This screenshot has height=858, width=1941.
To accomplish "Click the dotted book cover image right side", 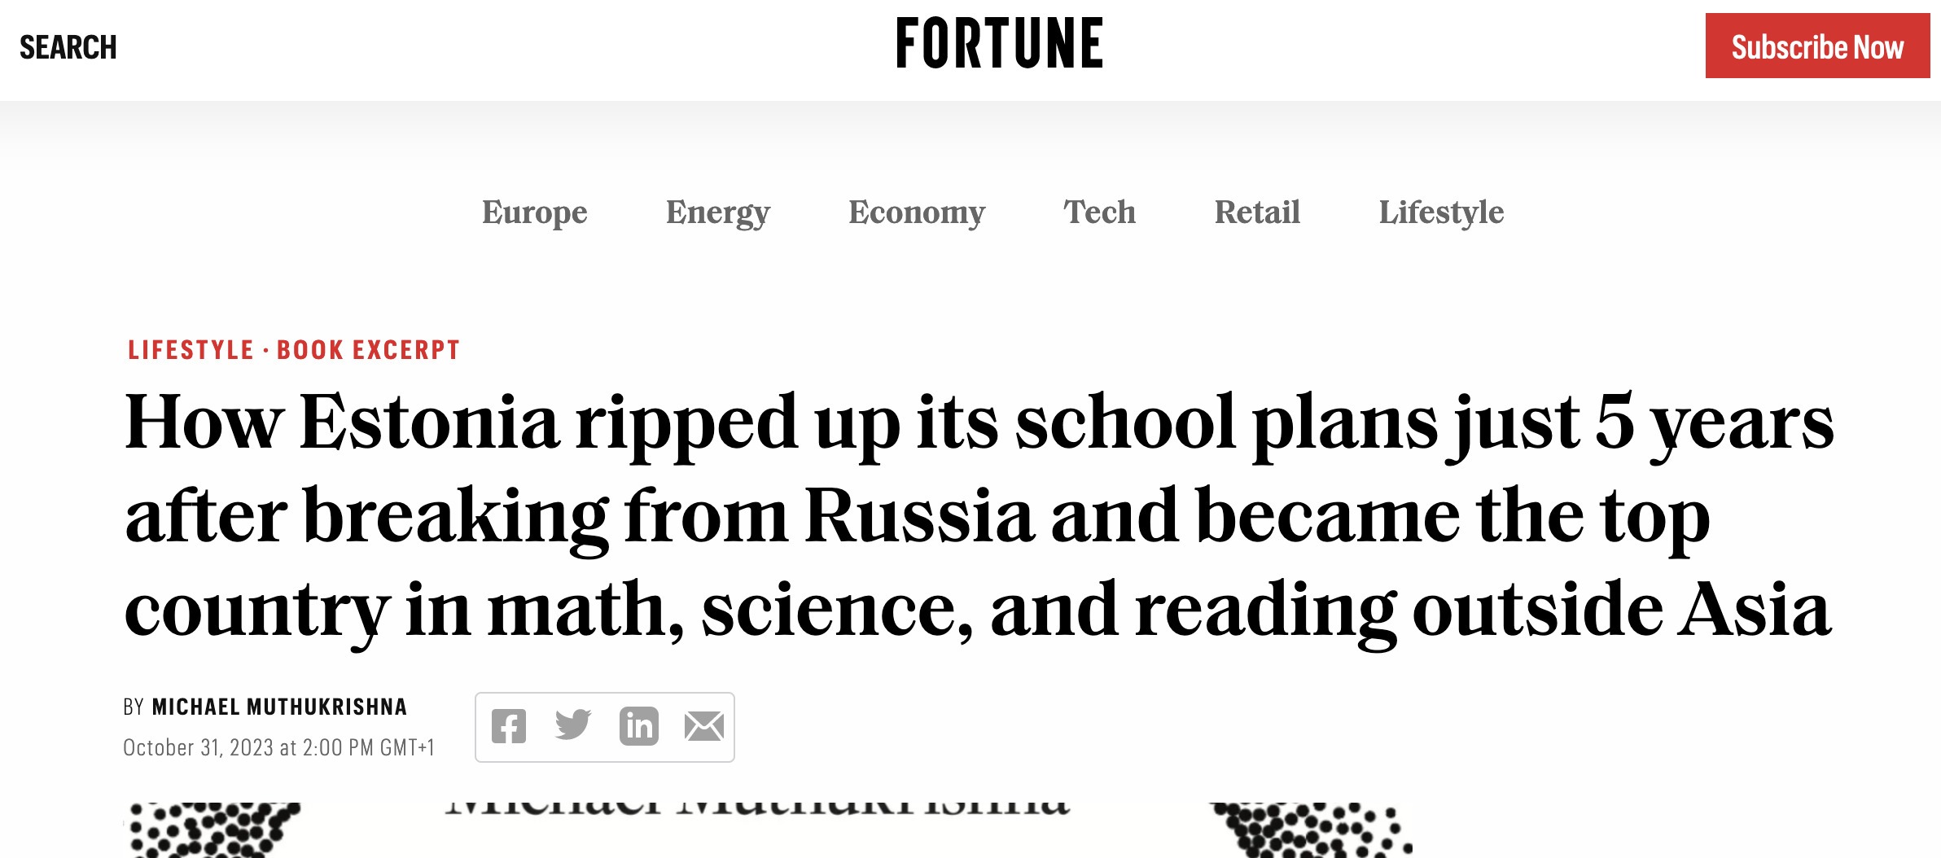I will [x=1311, y=829].
